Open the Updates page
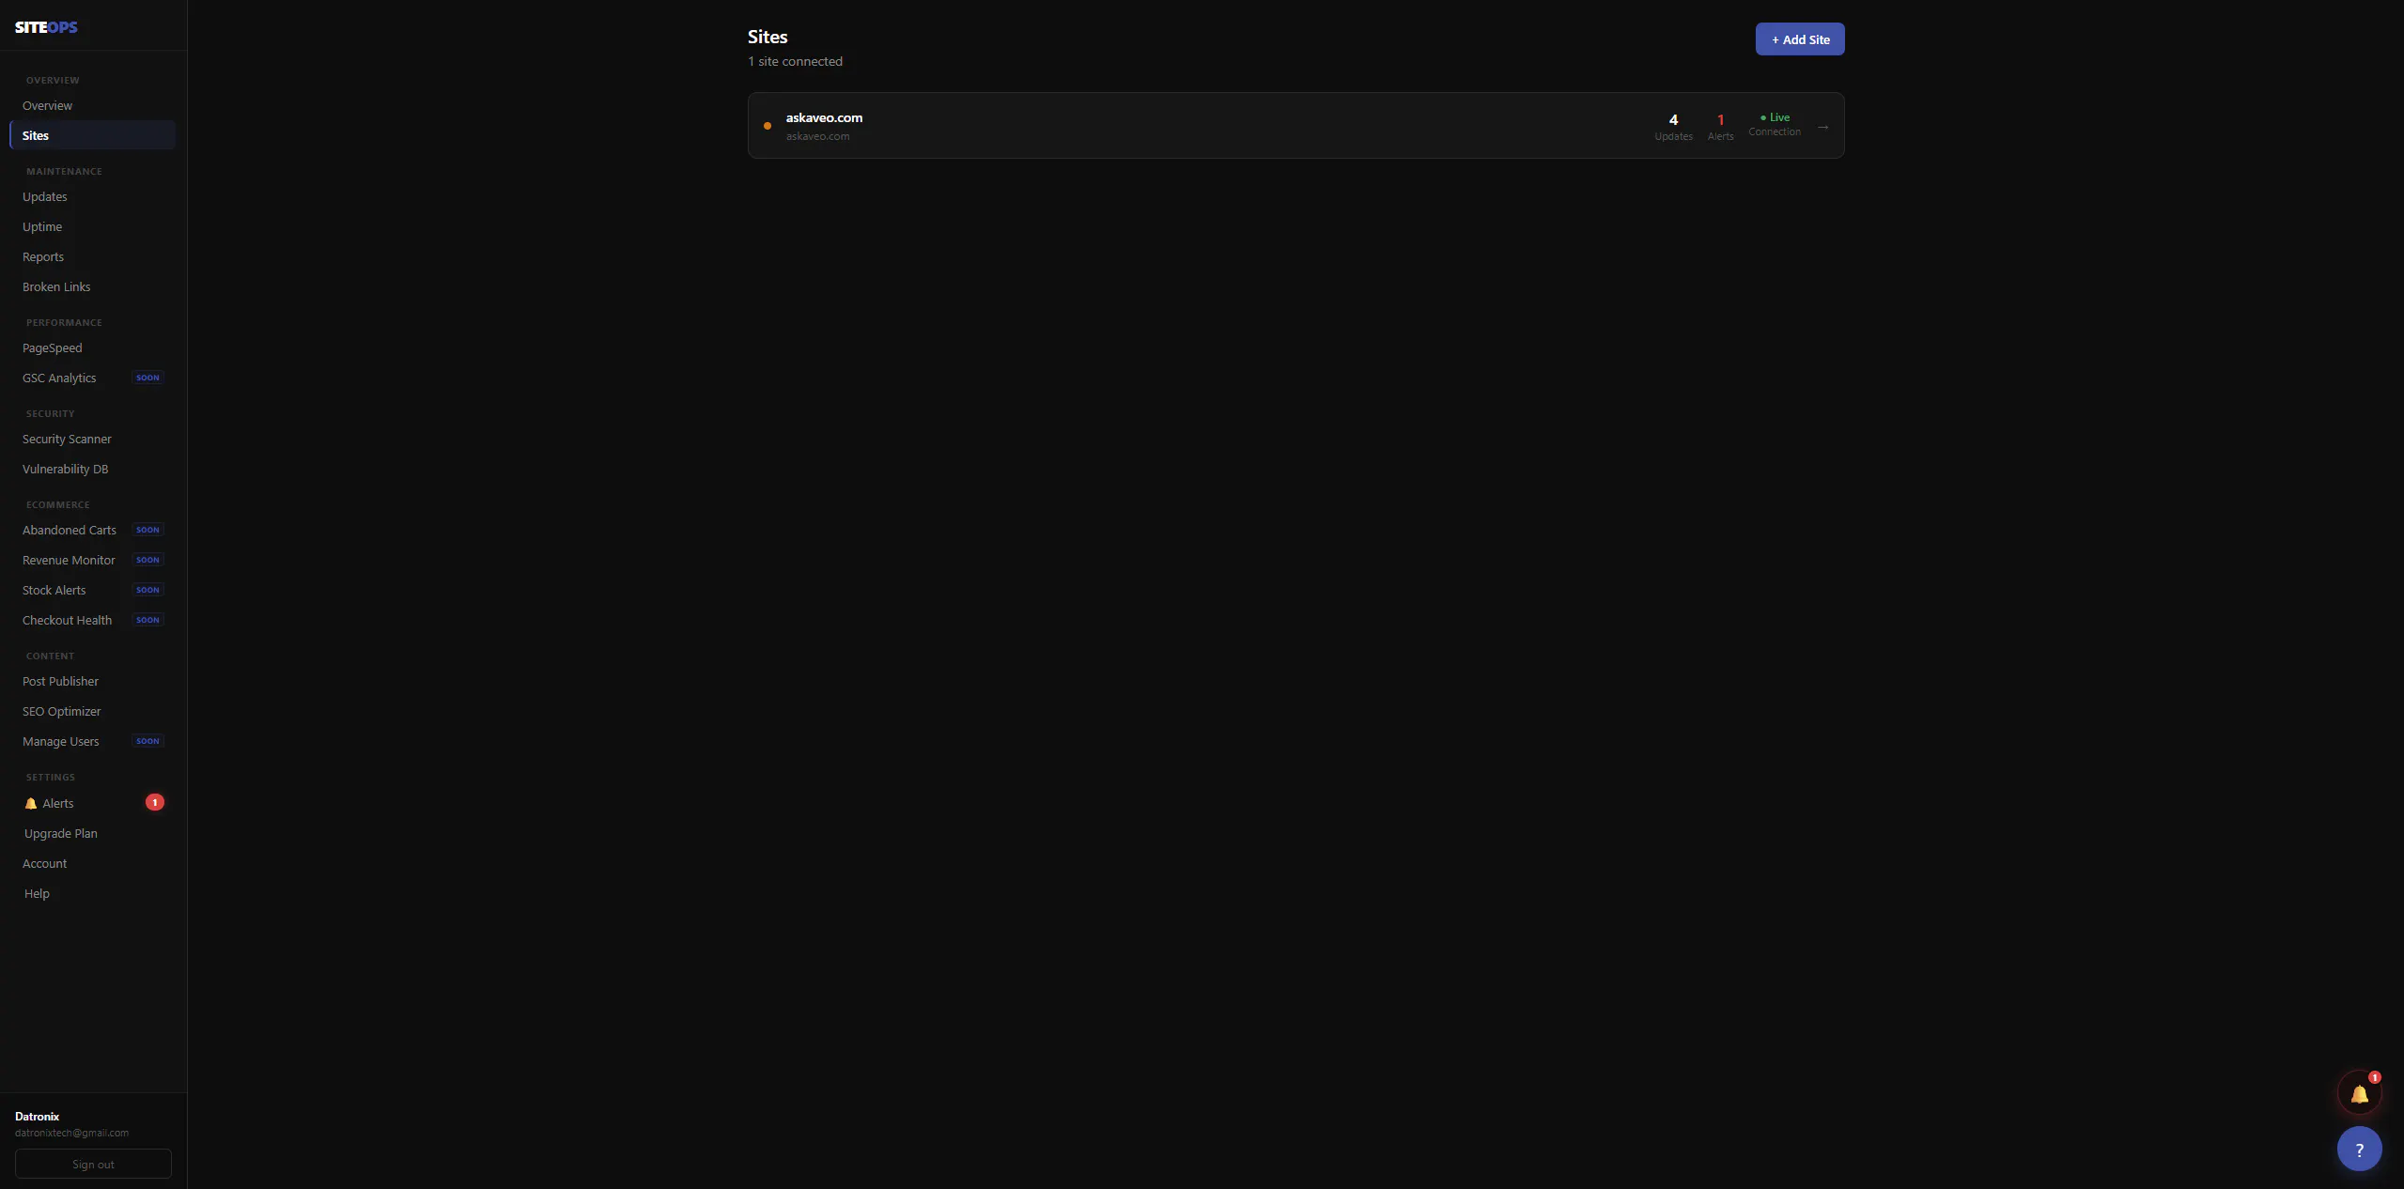The image size is (2404, 1189). point(92,196)
